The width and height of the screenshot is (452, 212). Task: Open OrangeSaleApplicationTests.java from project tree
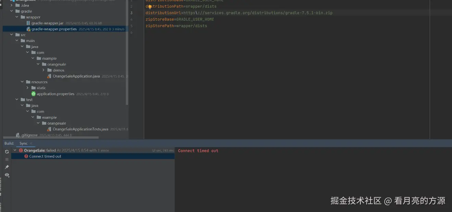(x=80, y=129)
